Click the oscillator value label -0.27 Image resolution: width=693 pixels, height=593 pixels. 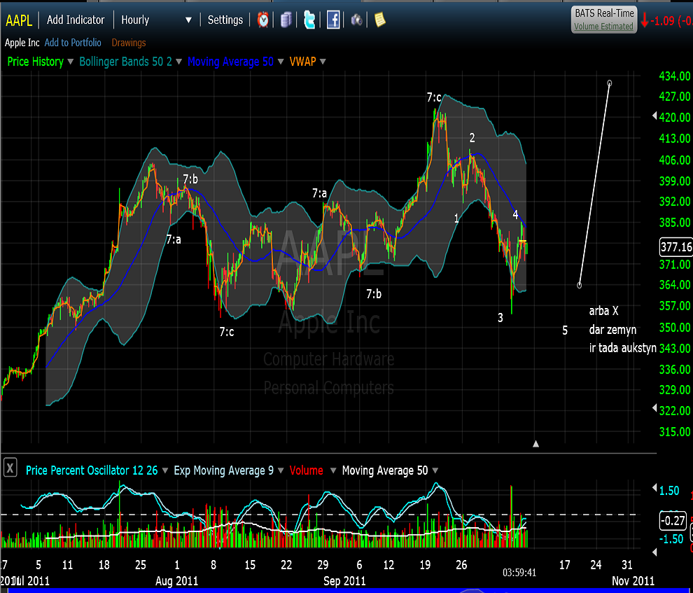pos(673,521)
